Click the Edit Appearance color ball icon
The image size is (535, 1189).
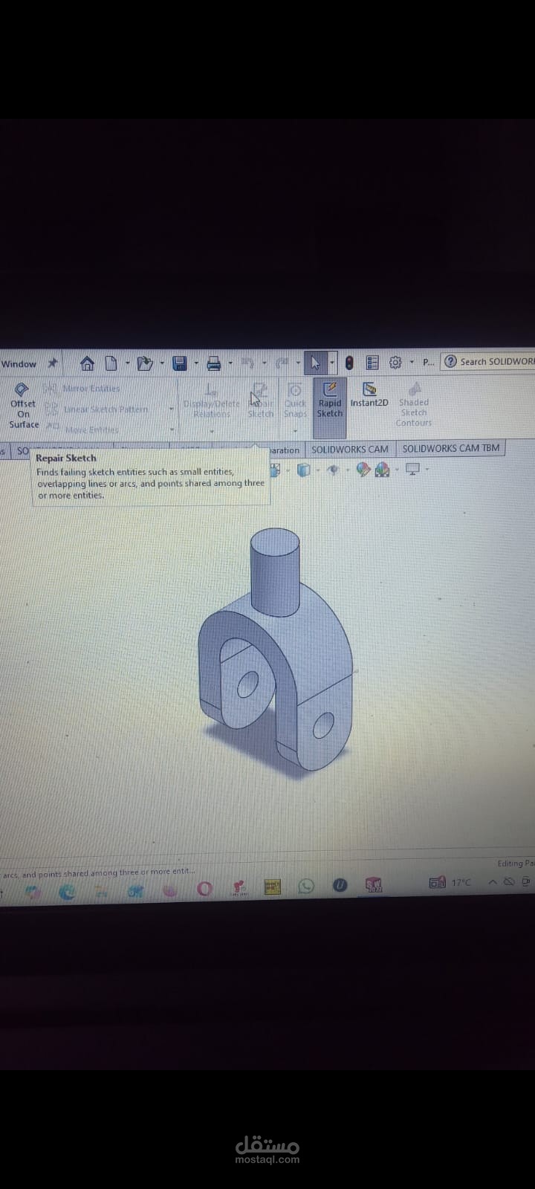click(x=363, y=470)
